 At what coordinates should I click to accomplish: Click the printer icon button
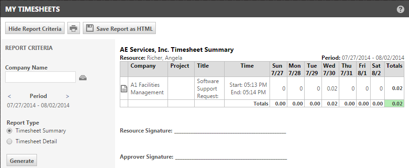pos(74,28)
